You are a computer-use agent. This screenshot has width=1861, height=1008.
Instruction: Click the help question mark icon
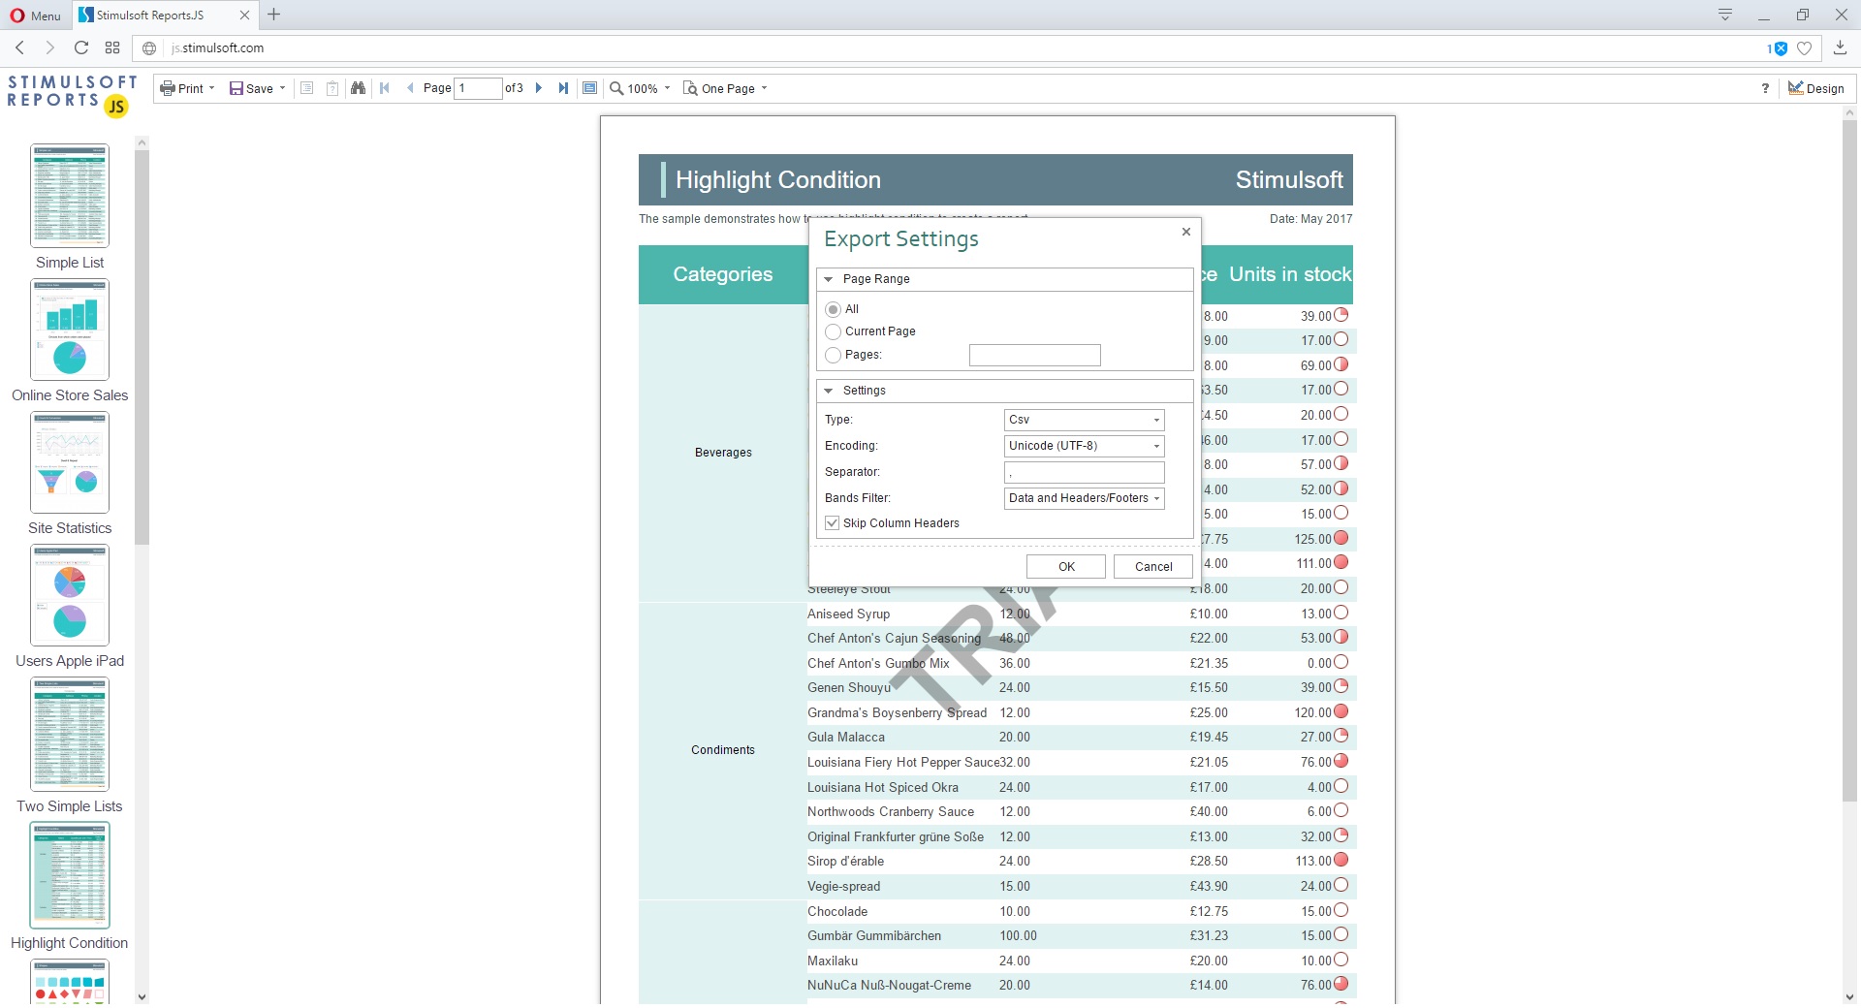1765,88
